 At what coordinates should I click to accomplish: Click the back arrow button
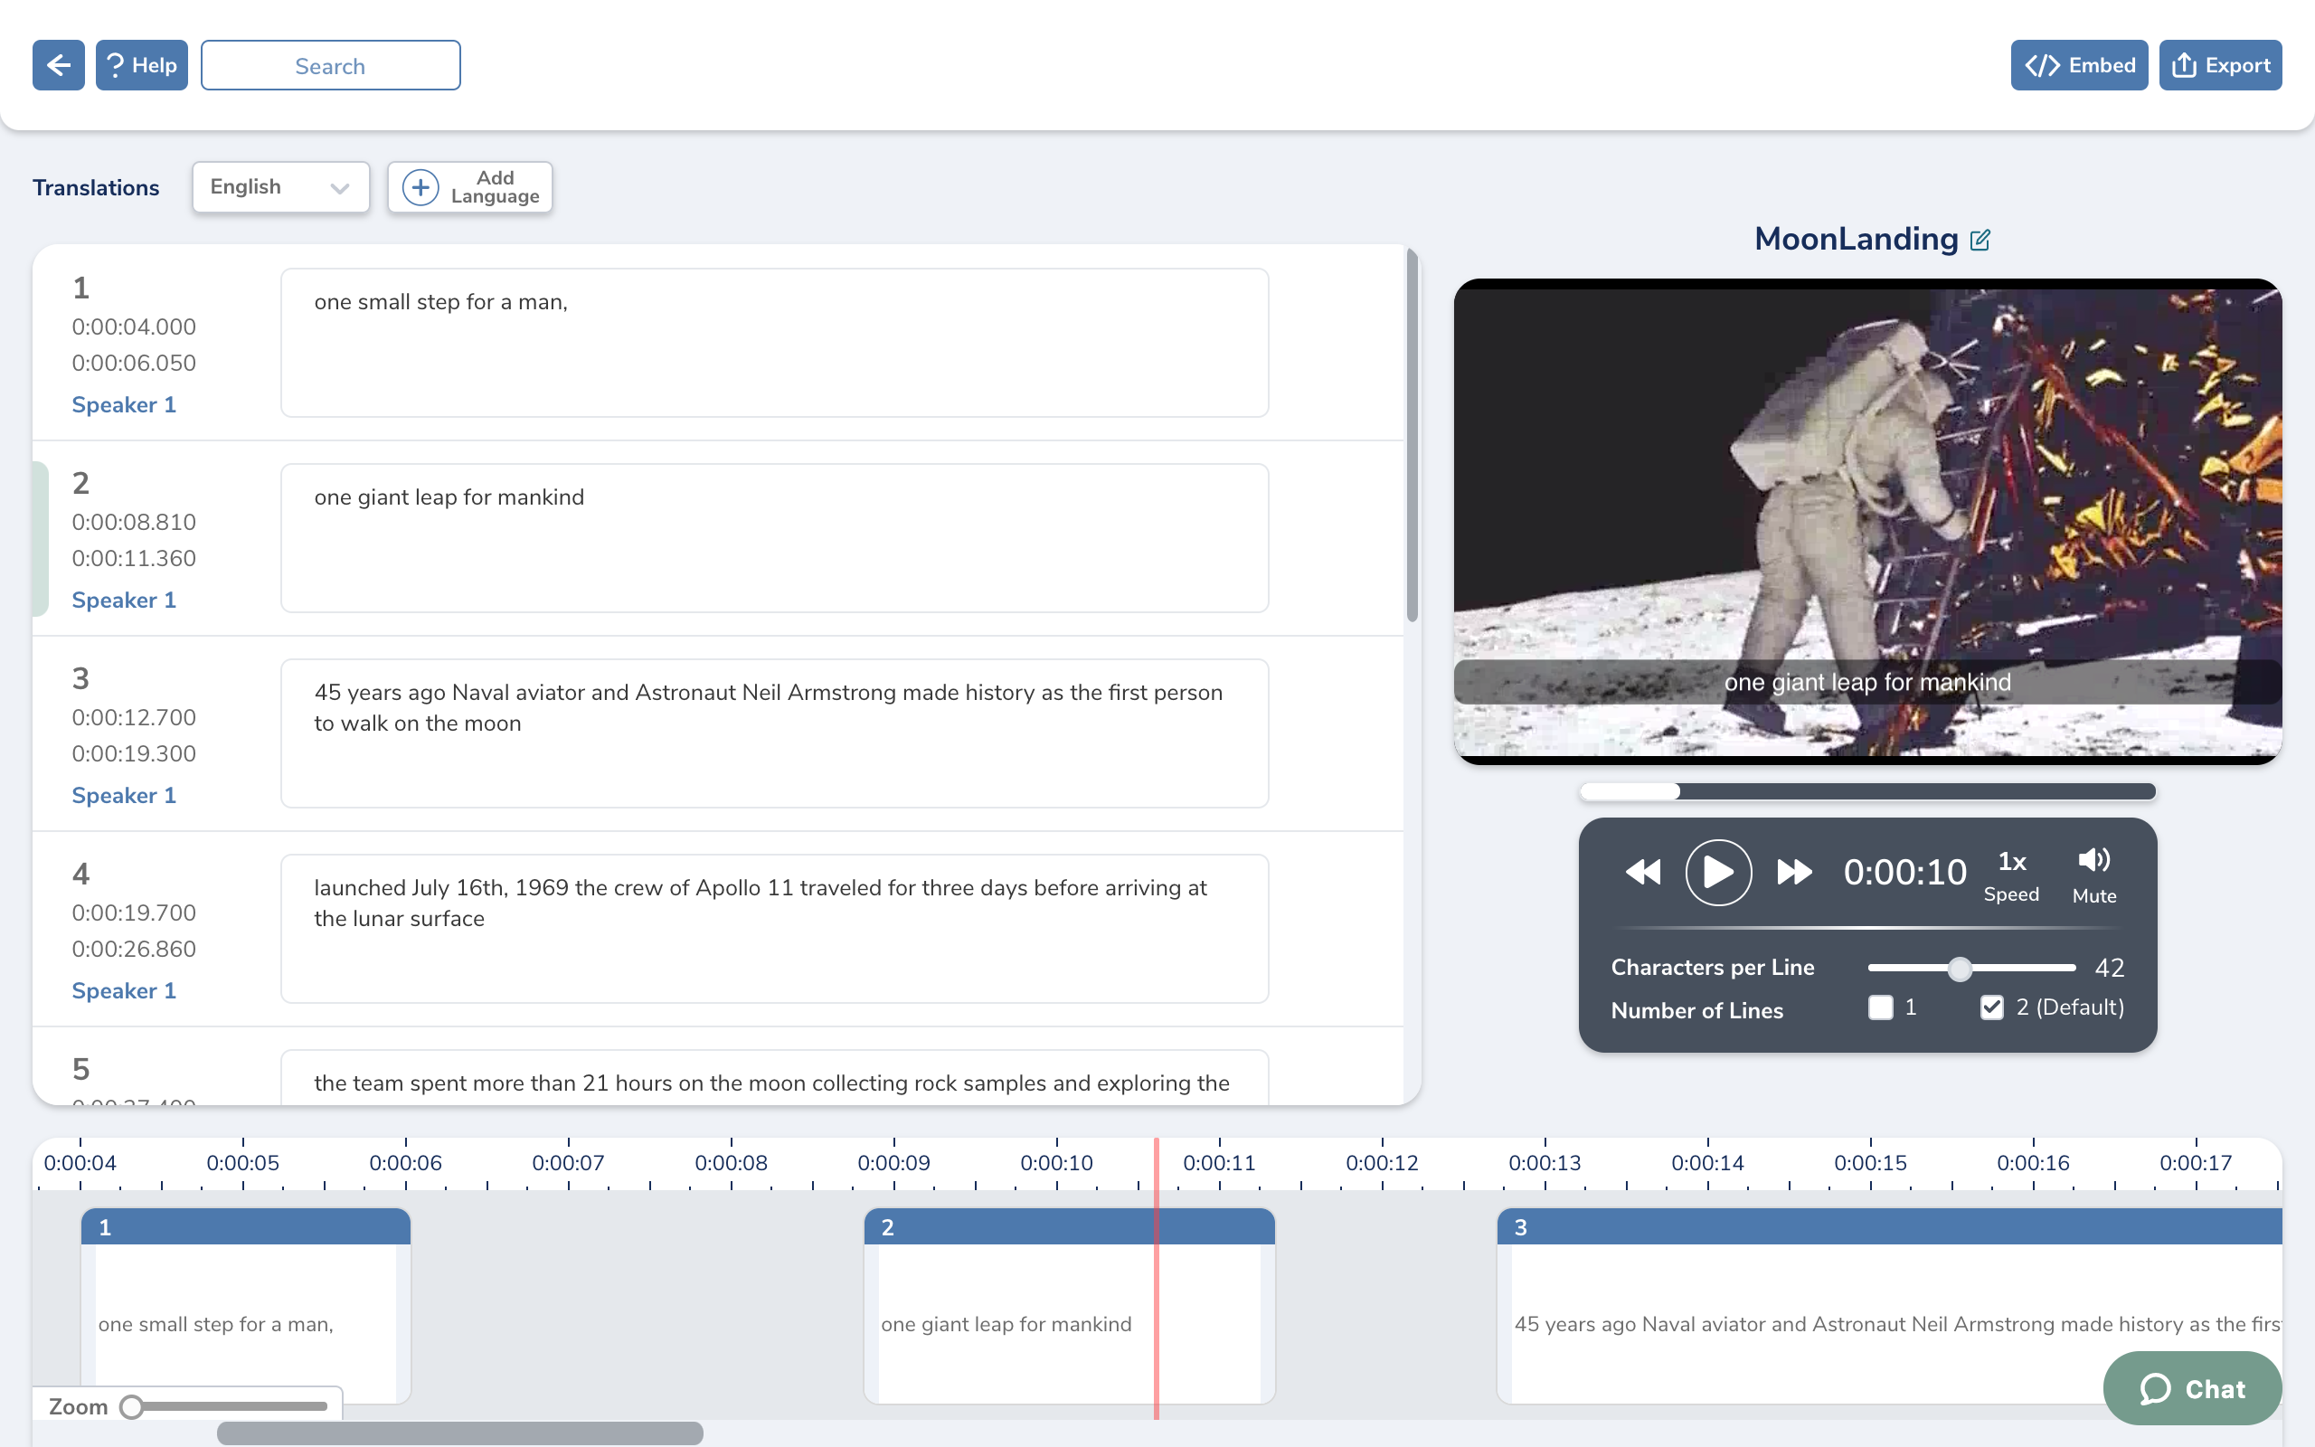(59, 65)
